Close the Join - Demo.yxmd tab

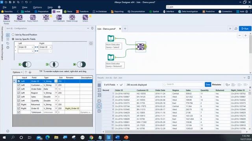(120, 29)
